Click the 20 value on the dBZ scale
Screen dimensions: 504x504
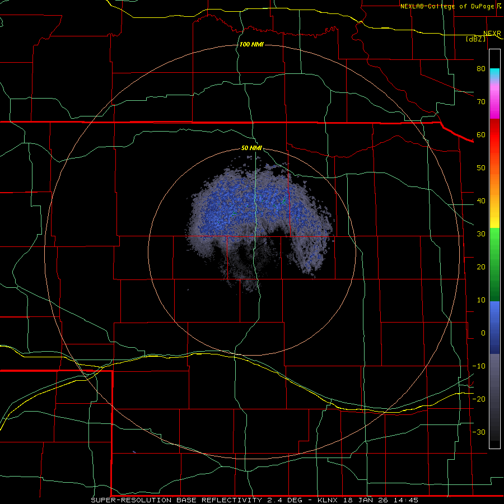click(481, 267)
